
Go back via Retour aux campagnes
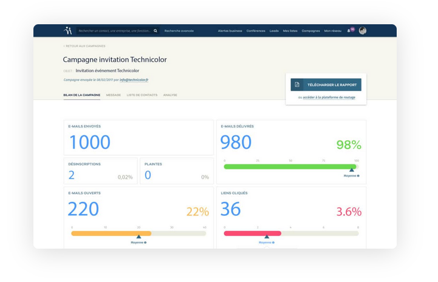[x=84, y=46]
